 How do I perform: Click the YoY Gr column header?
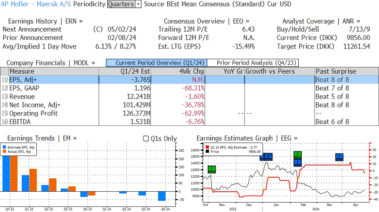point(225,71)
